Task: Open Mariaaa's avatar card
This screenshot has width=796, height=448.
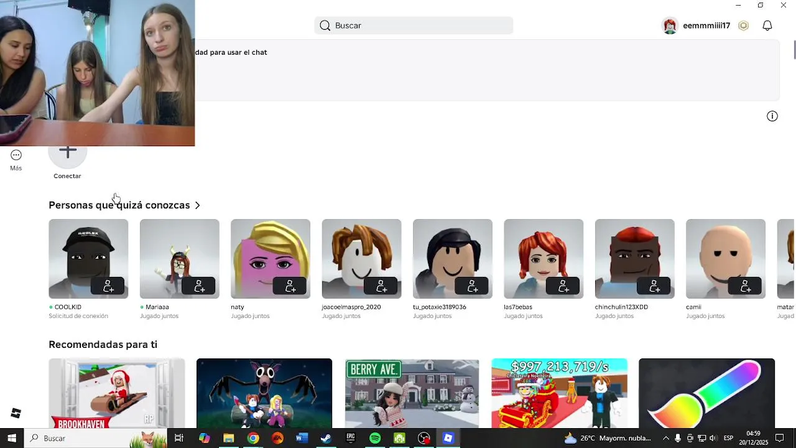Action: pyautogui.click(x=180, y=259)
